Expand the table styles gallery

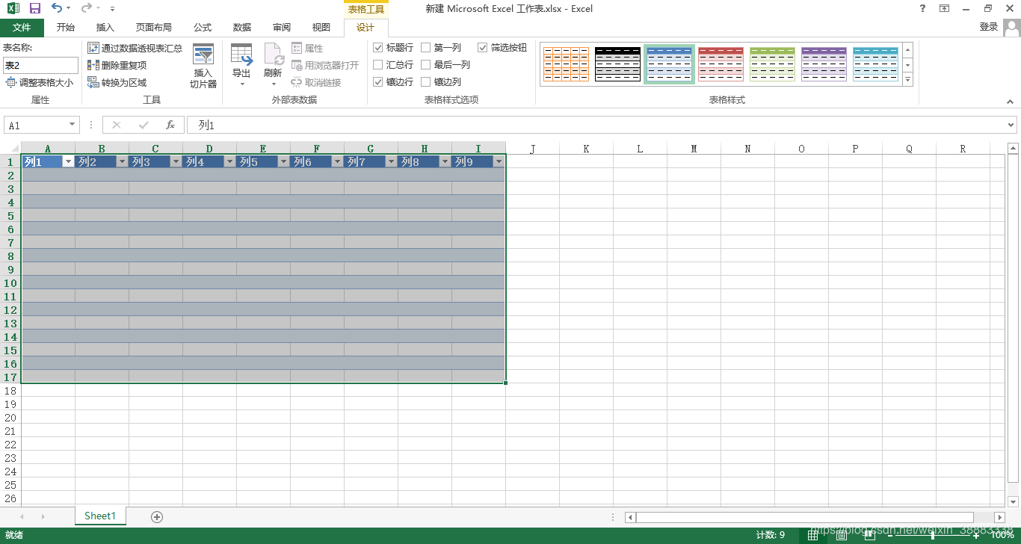pyautogui.click(x=908, y=80)
